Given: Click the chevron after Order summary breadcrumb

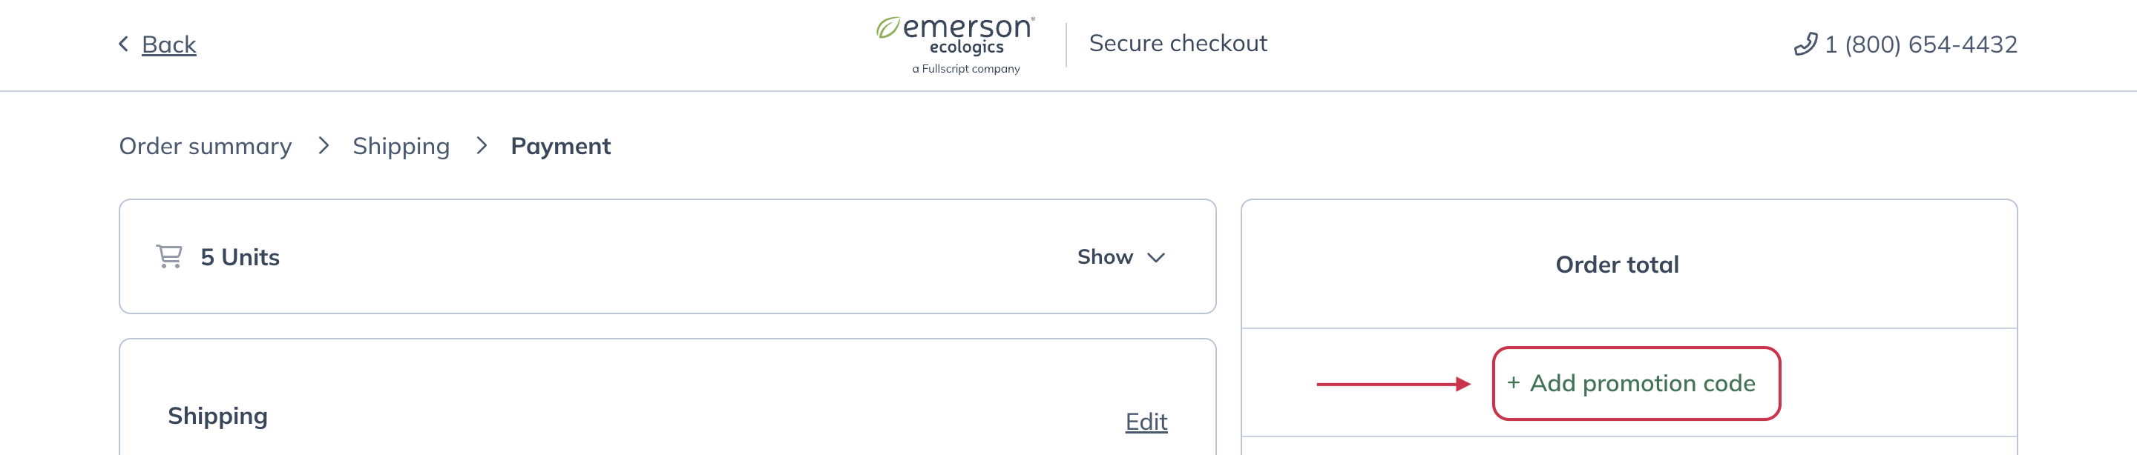Looking at the screenshot, I should pyautogui.click(x=324, y=147).
